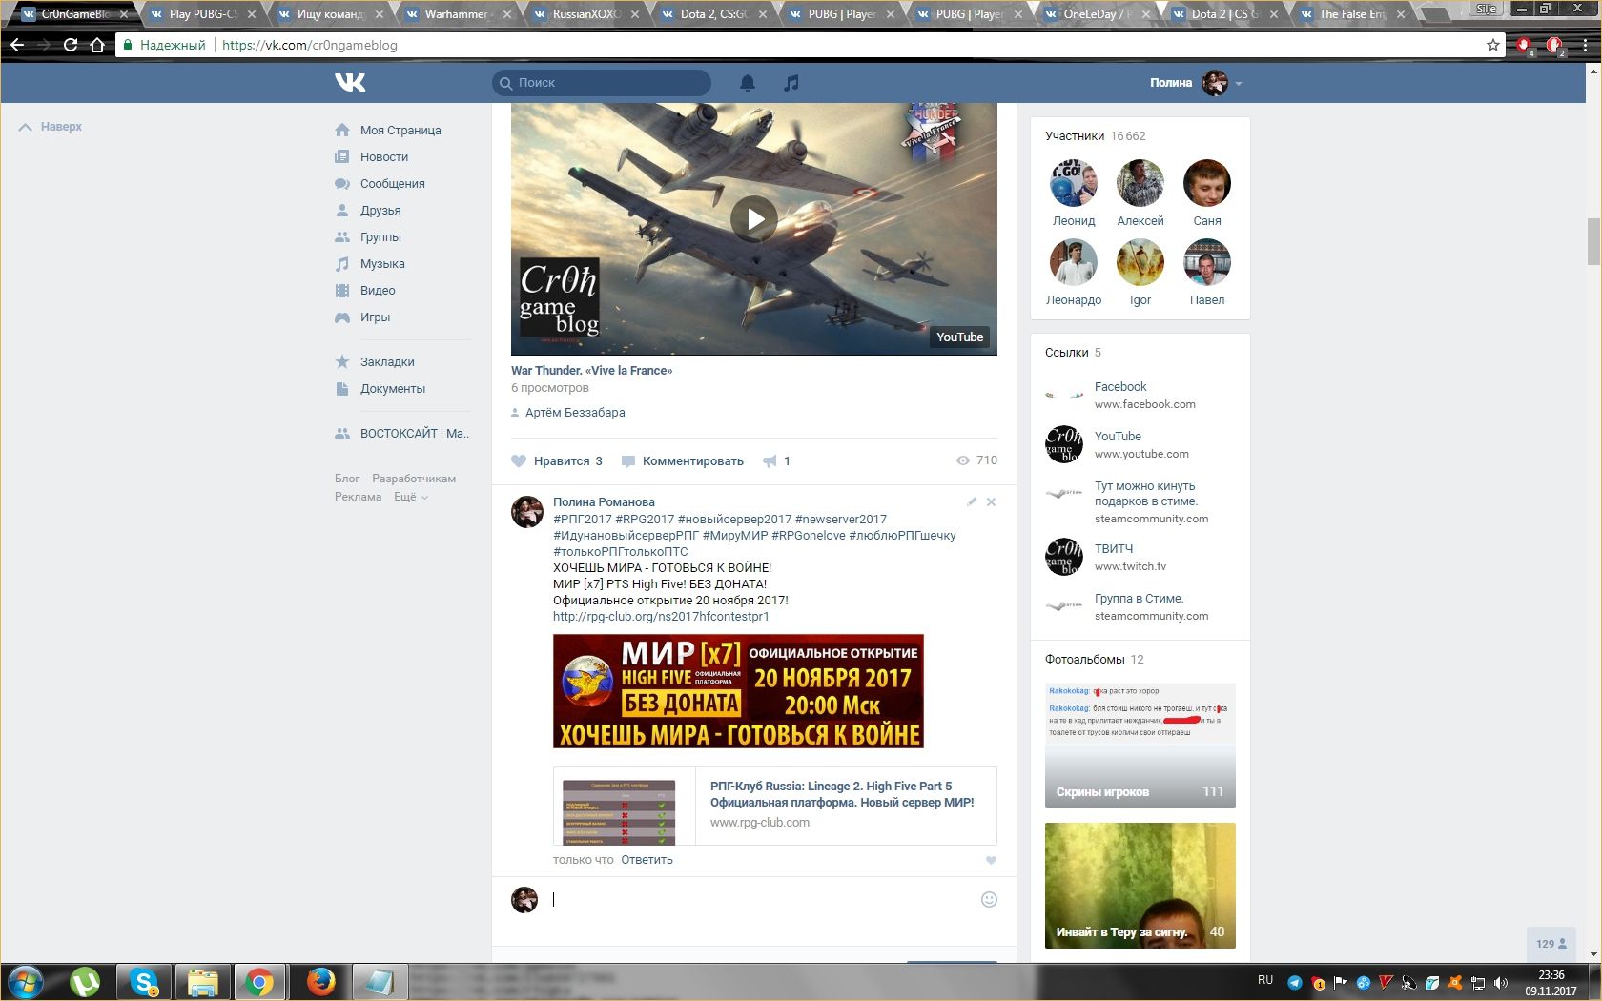Play the War Thunder video
Image resolution: width=1602 pixels, height=1001 pixels.
(x=754, y=219)
